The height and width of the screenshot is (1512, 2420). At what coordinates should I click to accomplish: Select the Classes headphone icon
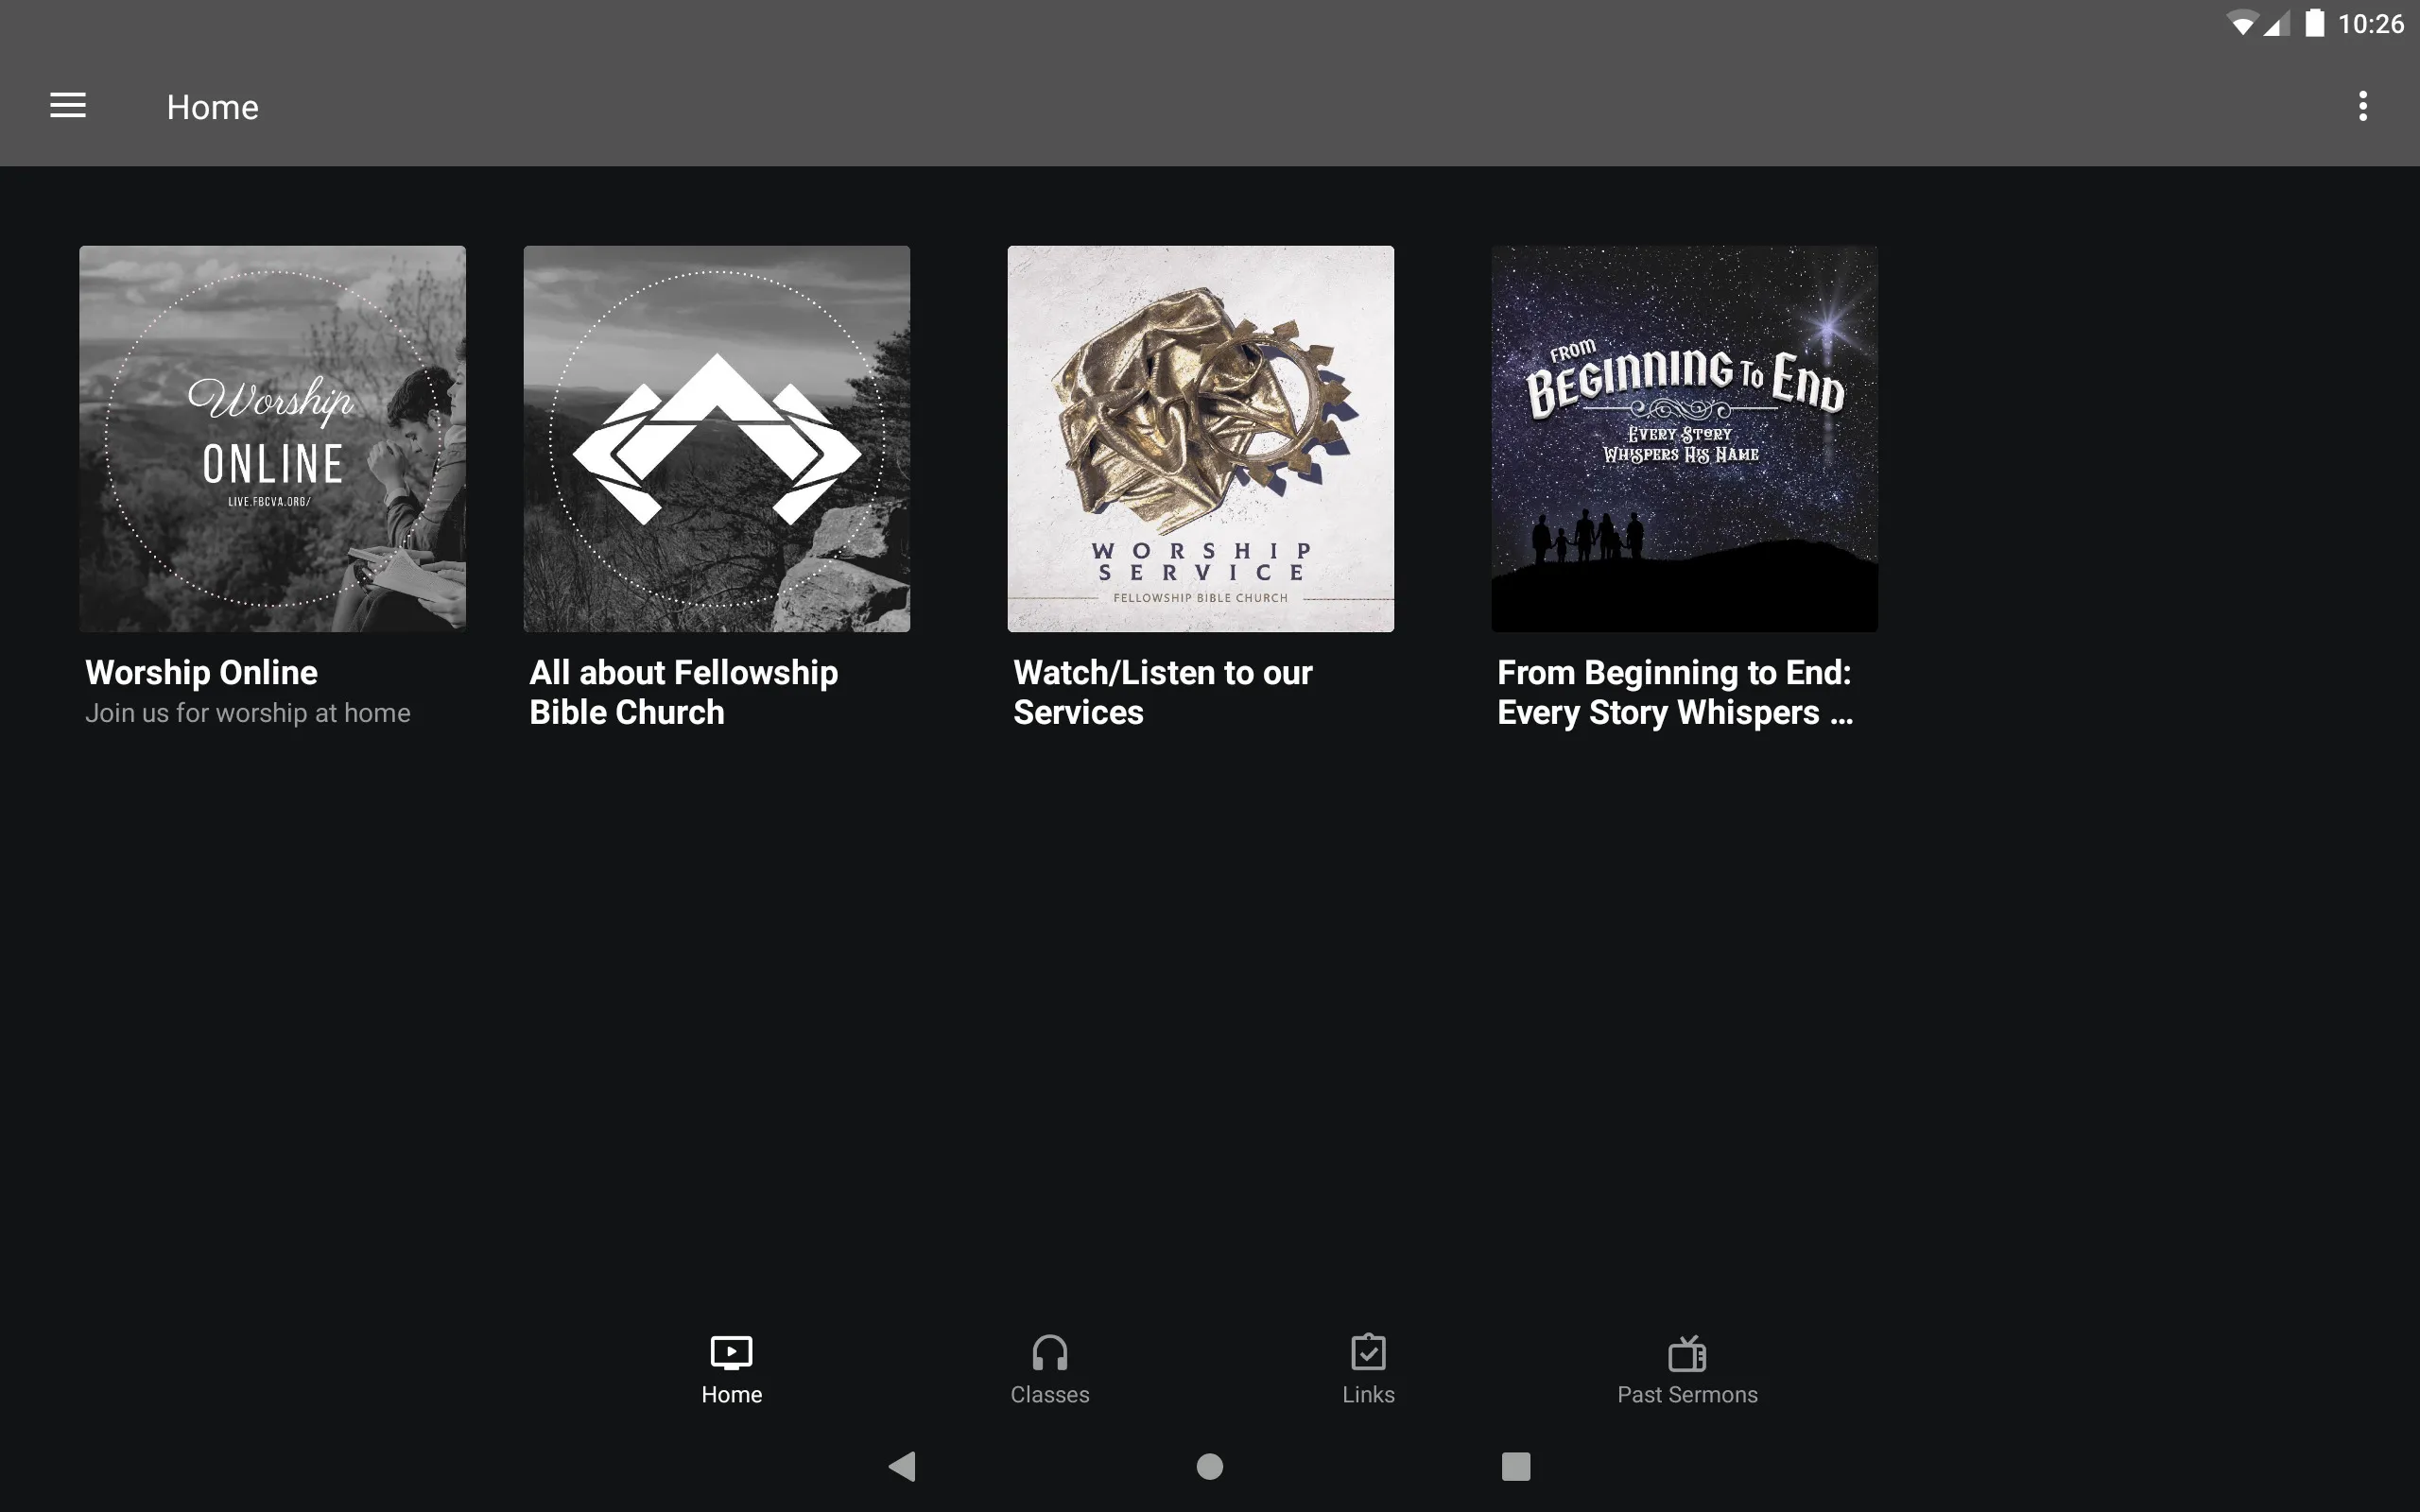tap(1050, 1350)
